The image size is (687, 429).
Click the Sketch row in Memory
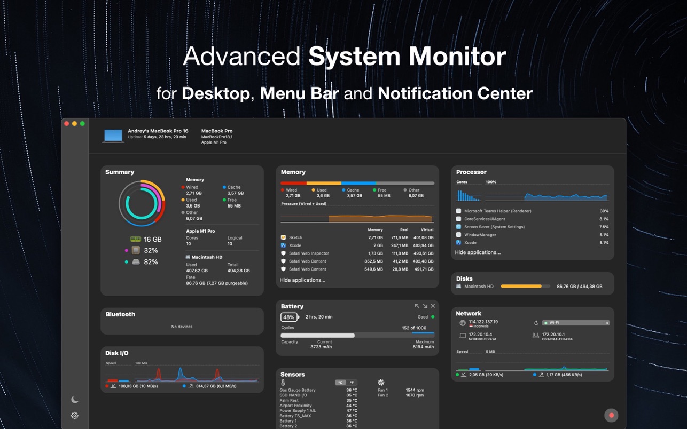357,237
